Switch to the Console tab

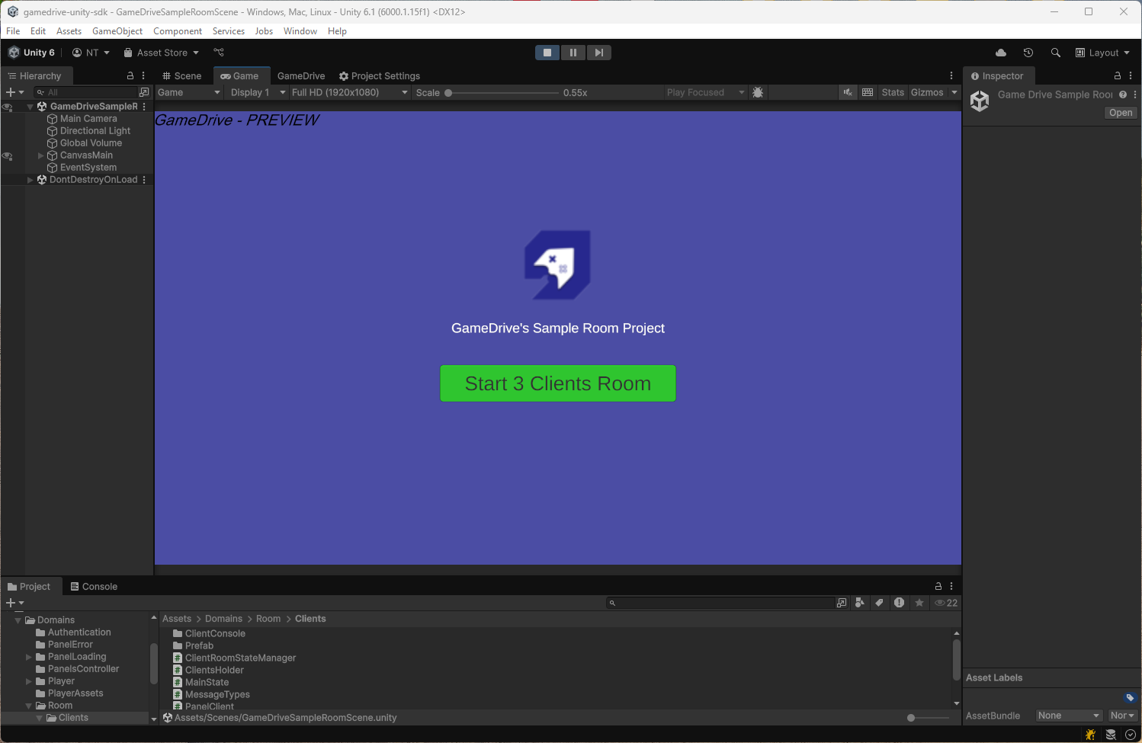pos(94,587)
